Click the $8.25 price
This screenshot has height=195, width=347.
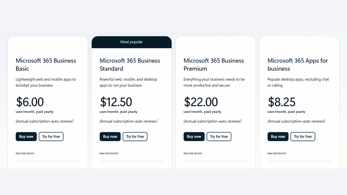[282, 102]
